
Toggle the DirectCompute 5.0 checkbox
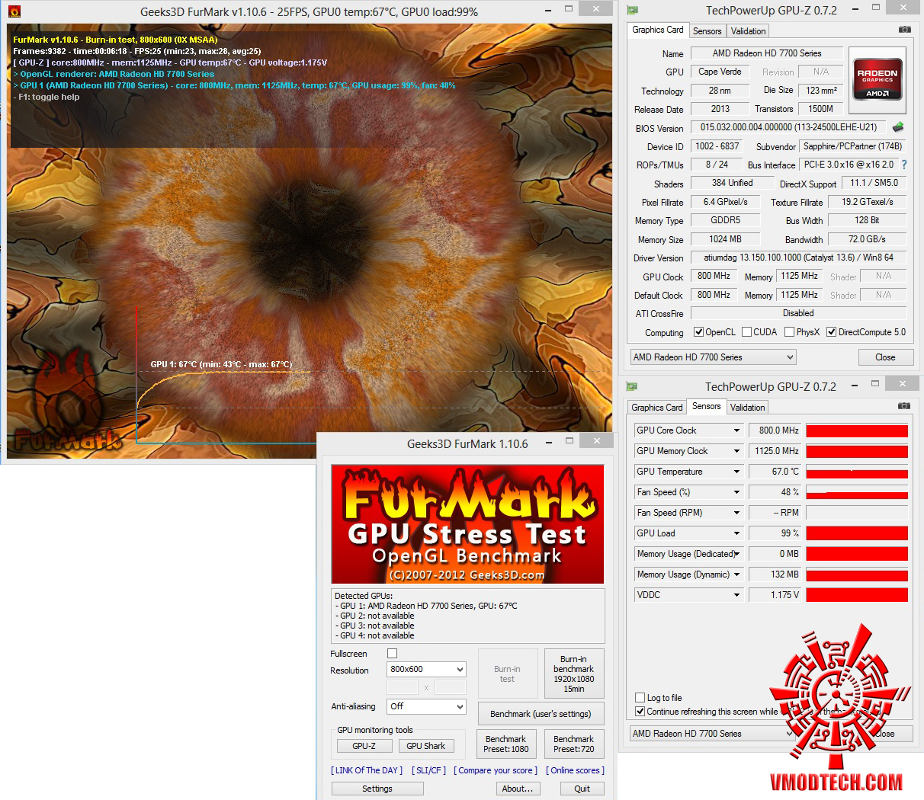click(x=831, y=332)
